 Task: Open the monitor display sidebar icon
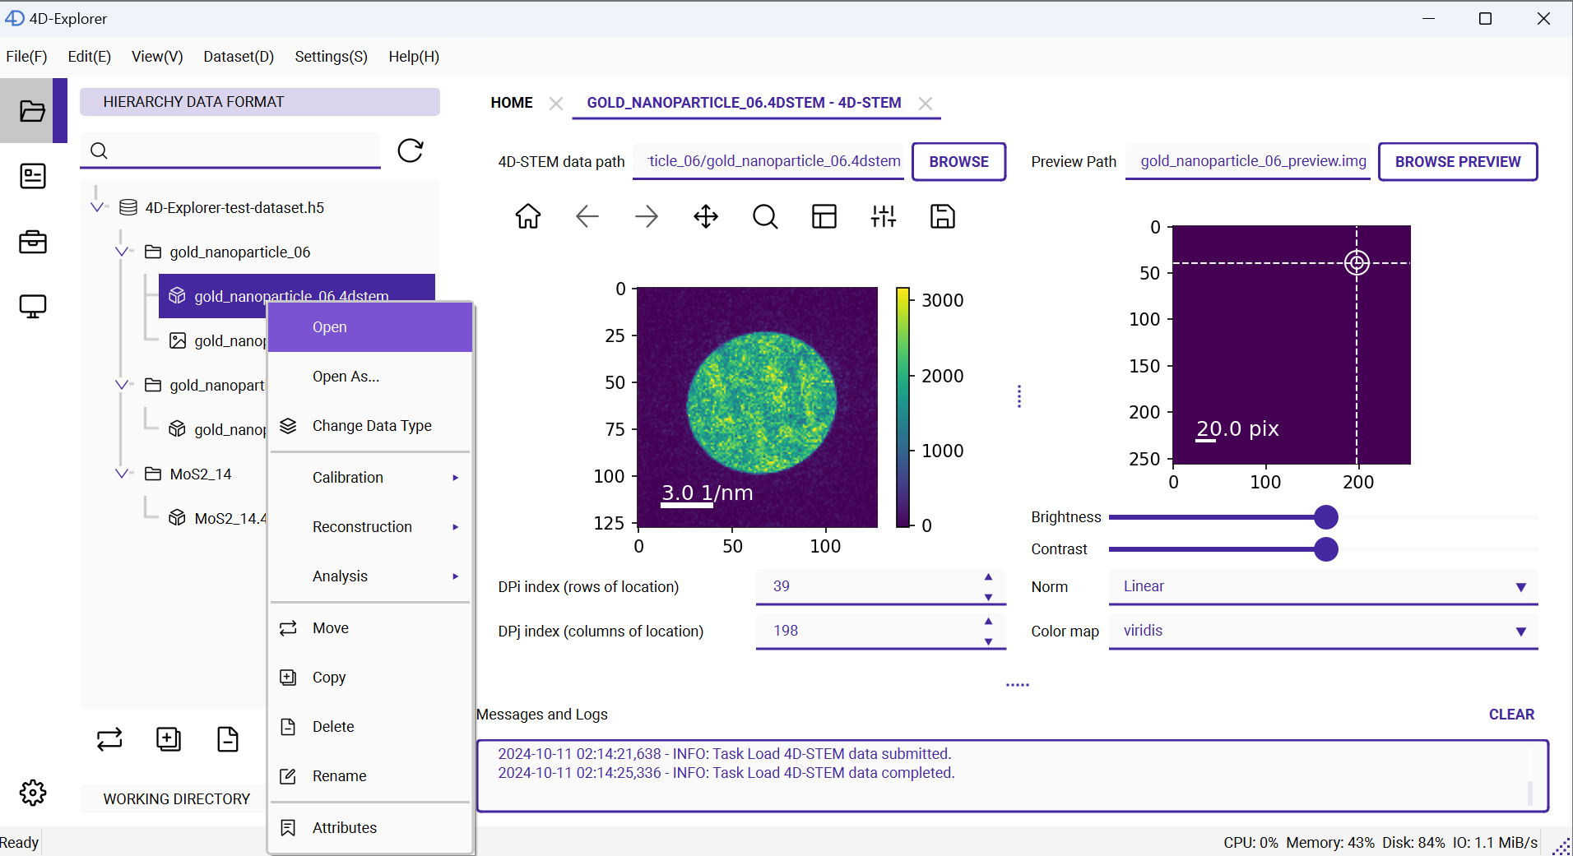pos(32,307)
